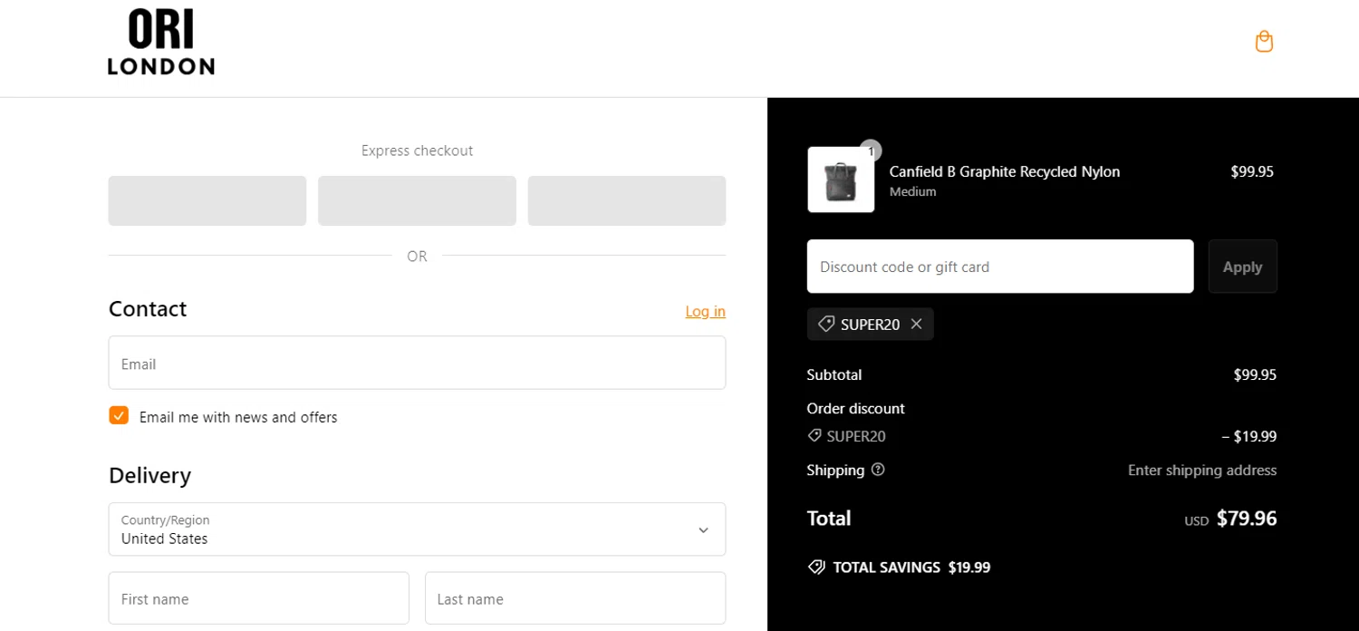Click the middle express checkout button
The height and width of the screenshot is (631, 1359).
pos(417,200)
